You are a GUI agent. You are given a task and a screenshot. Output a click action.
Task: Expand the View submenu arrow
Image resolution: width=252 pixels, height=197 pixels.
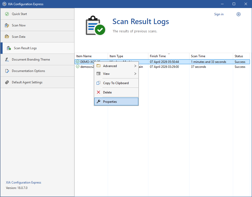[135, 74]
